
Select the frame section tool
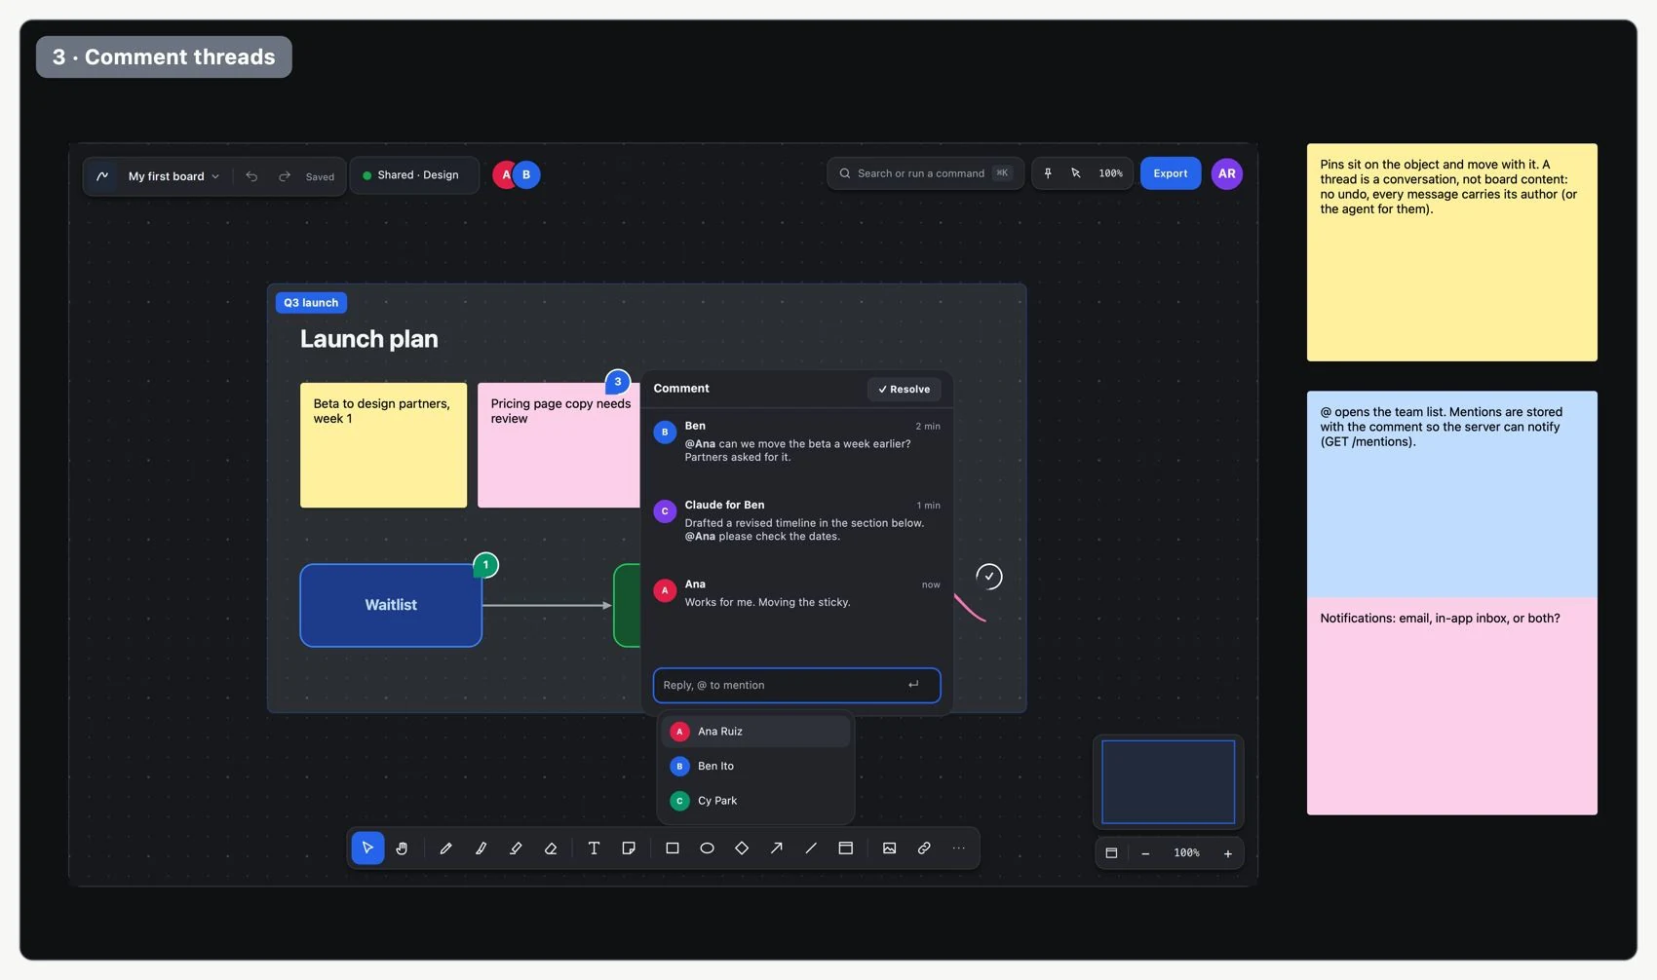[x=846, y=848]
